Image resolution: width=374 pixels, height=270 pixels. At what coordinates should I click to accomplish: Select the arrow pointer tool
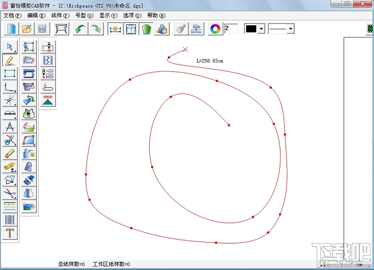coord(10,47)
